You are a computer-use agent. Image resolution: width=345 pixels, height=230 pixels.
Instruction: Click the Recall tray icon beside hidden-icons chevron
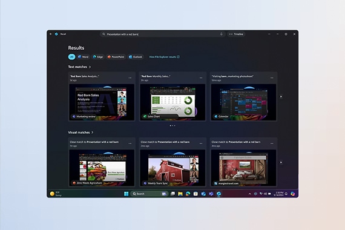click(255, 194)
